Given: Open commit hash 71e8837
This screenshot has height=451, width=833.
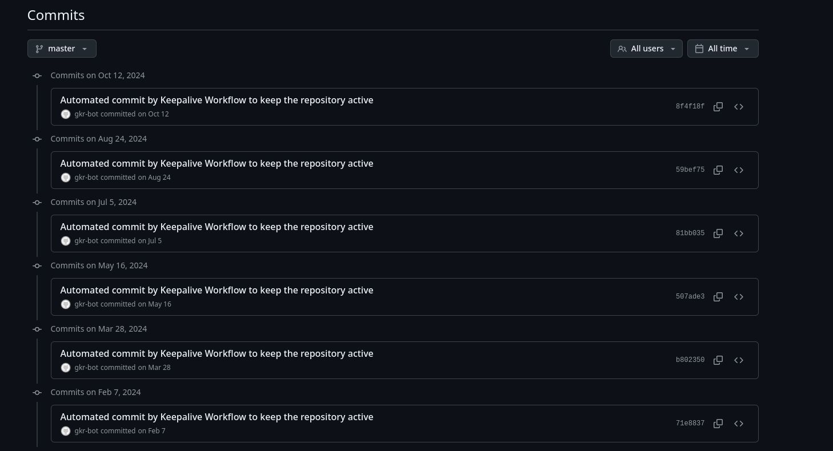Looking at the screenshot, I should (x=690, y=424).
